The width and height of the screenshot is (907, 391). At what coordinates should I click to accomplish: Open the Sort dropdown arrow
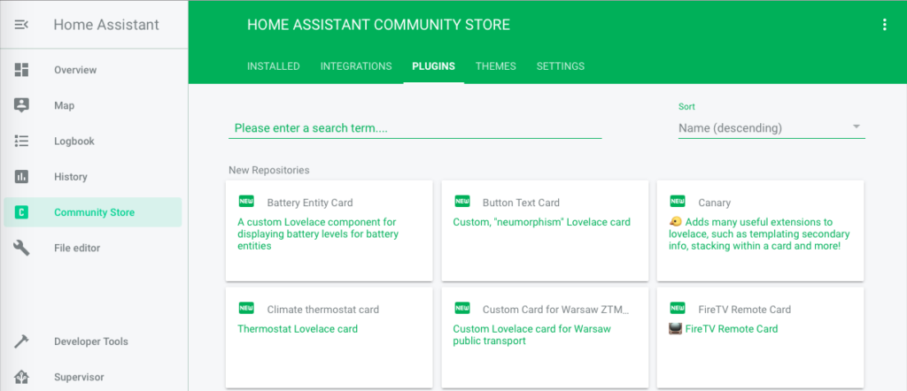(x=857, y=127)
